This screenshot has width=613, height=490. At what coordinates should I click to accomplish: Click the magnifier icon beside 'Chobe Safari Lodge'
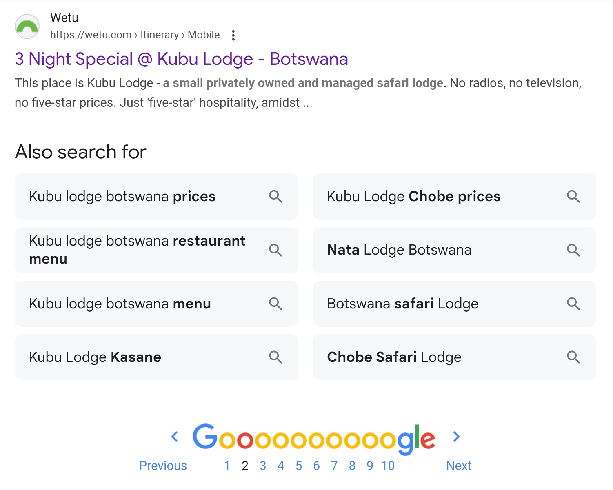(574, 357)
